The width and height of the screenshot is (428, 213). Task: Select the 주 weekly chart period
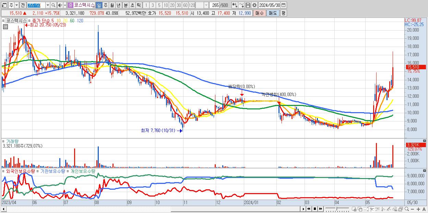(105, 5)
